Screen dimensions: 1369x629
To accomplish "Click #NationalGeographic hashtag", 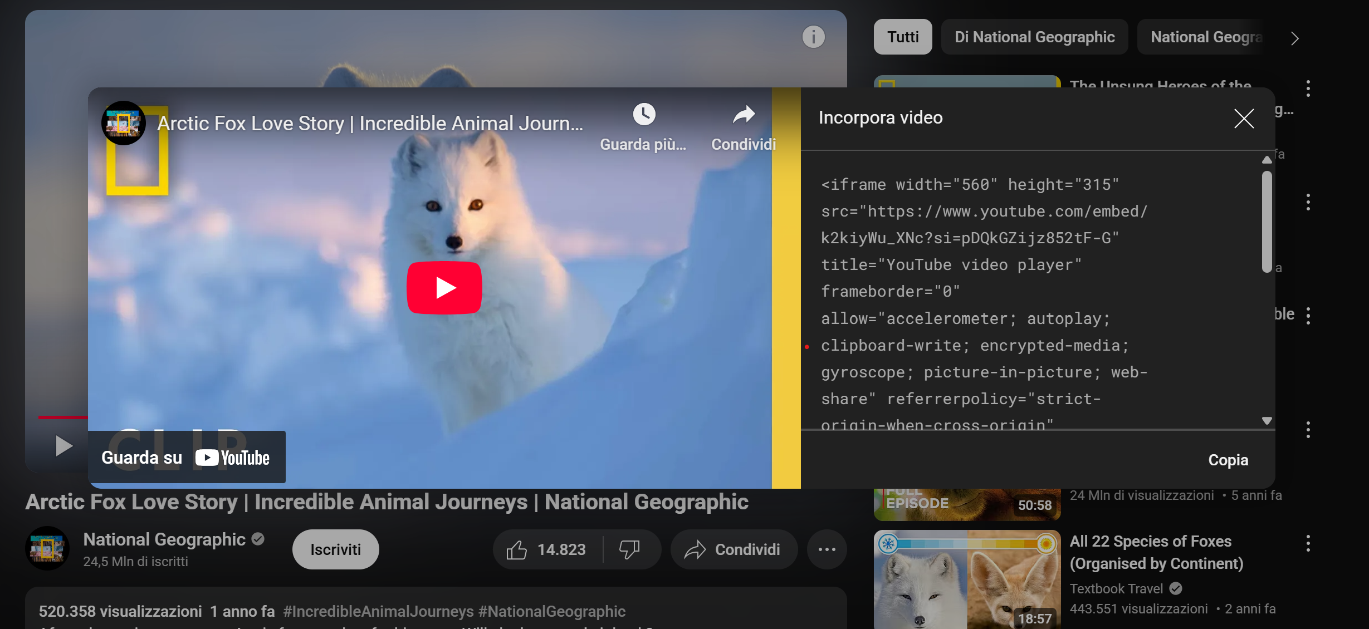I will click(552, 611).
